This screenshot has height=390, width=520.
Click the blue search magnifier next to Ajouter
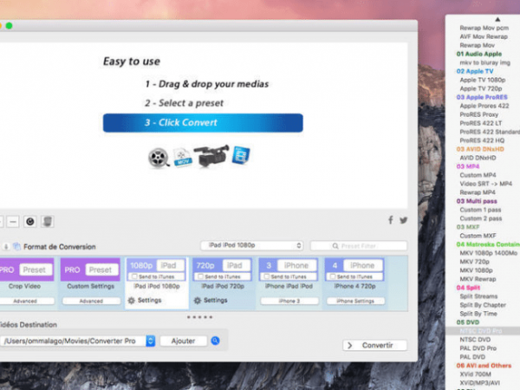[x=215, y=341]
